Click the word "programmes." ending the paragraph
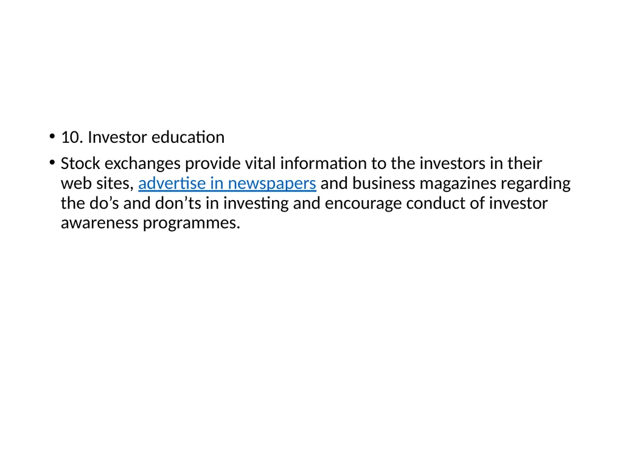The height and width of the screenshot is (467, 623). click(192, 224)
